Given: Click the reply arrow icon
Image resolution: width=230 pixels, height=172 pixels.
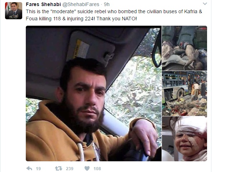Looking at the screenshot, I should click(29, 168).
